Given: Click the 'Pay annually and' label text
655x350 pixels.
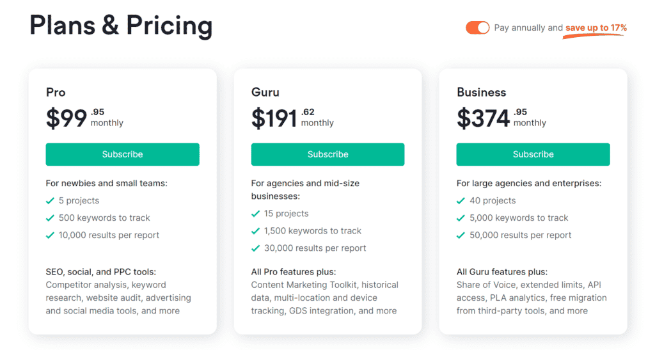Looking at the screenshot, I should (528, 28).
